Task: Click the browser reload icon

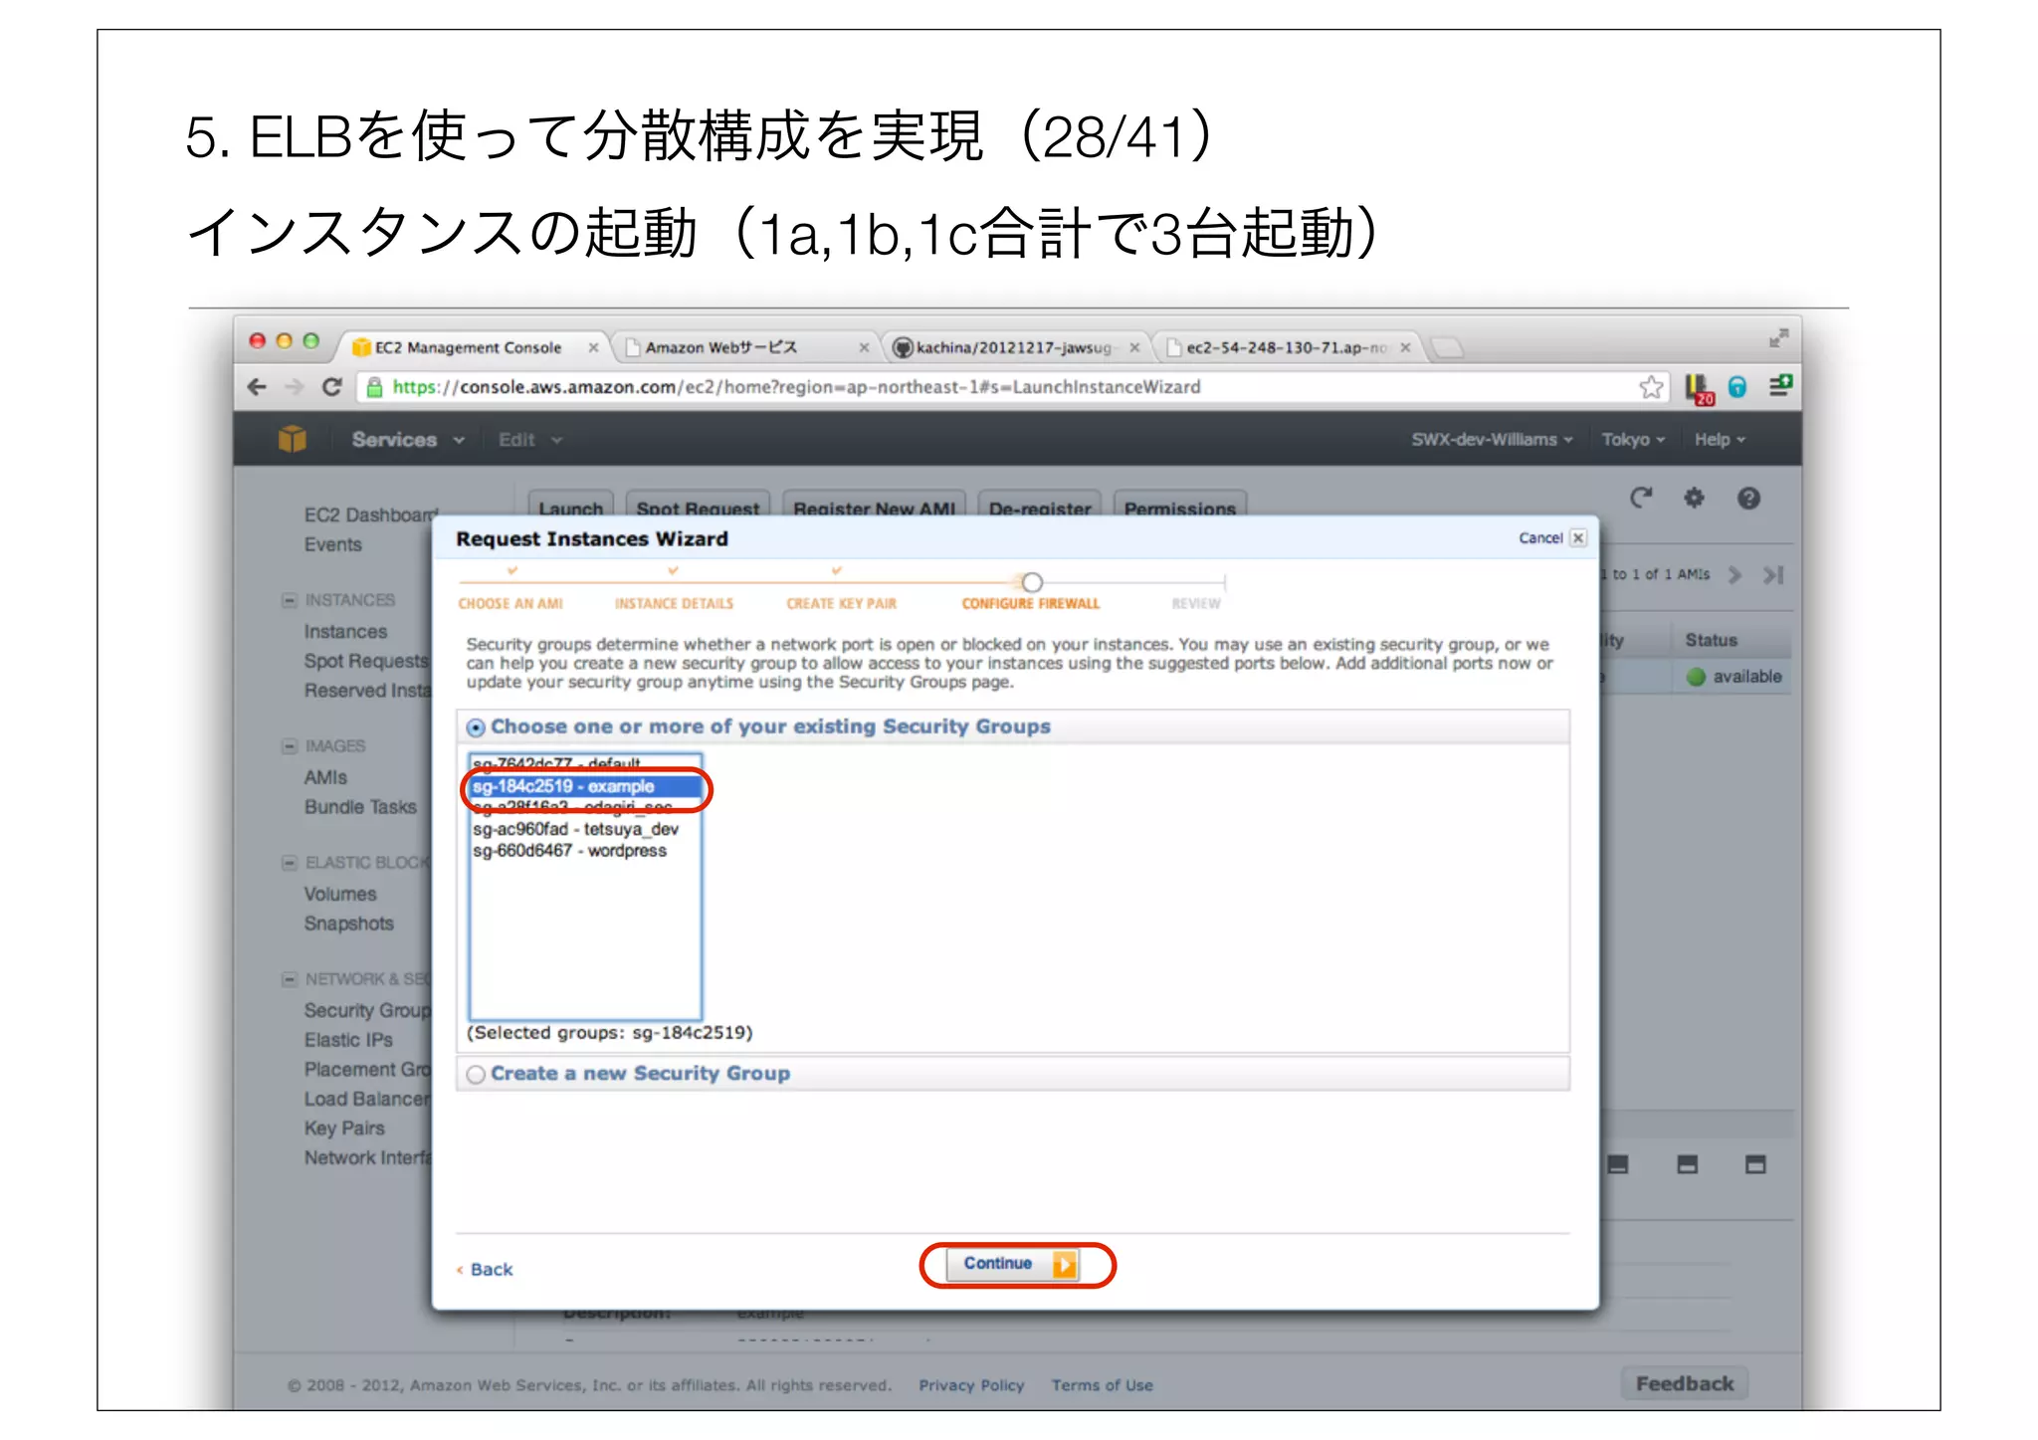Action: coord(332,387)
